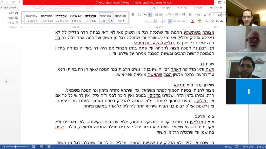The width and height of the screenshot is (266, 149).
Task: Apply 'כותרת 2' Heading 2 style
Action: point(76,18)
